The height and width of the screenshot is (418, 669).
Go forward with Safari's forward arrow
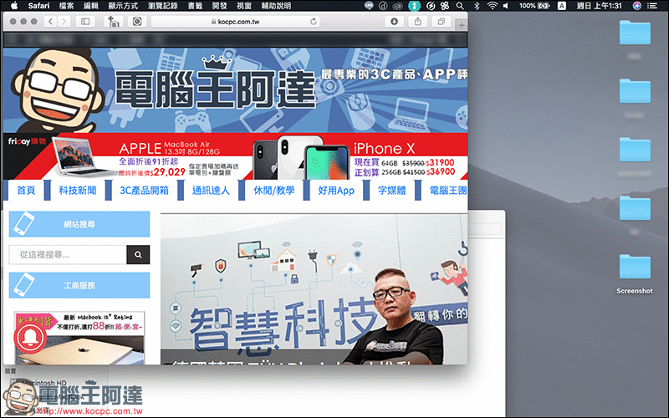(x=64, y=22)
